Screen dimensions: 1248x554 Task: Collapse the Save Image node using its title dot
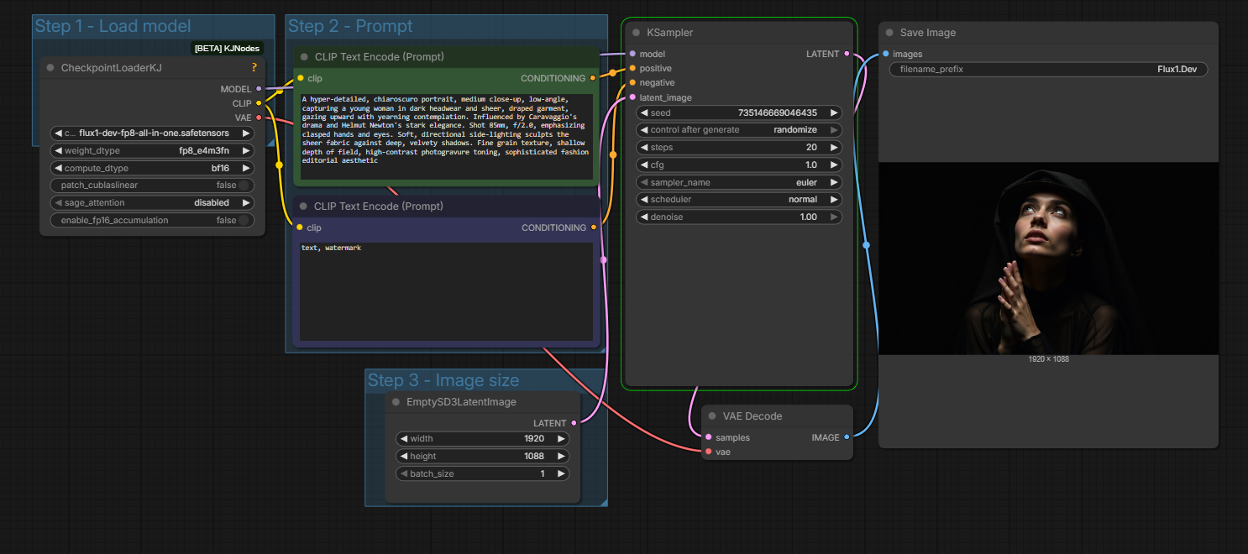(890, 33)
